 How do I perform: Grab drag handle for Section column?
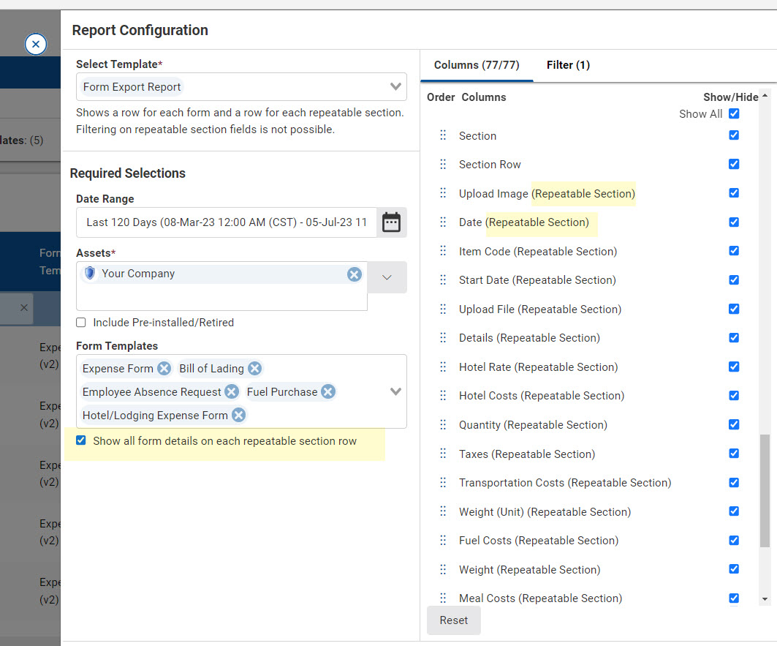click(443, 135)
